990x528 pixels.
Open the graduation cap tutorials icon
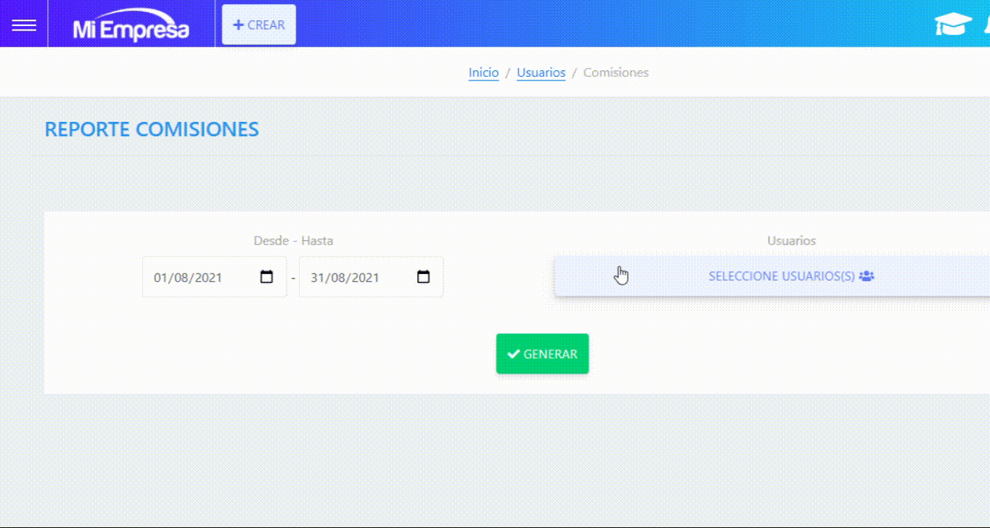[x=952, y=25]
